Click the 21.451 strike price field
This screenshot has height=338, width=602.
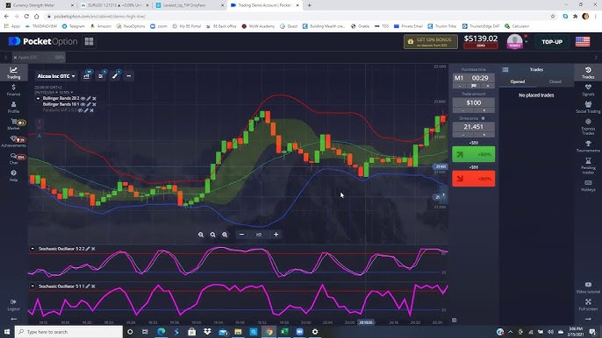473,127
